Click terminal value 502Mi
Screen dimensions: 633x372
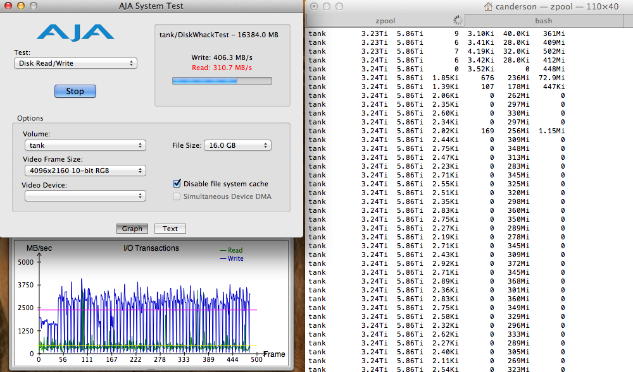pos(554,51)
